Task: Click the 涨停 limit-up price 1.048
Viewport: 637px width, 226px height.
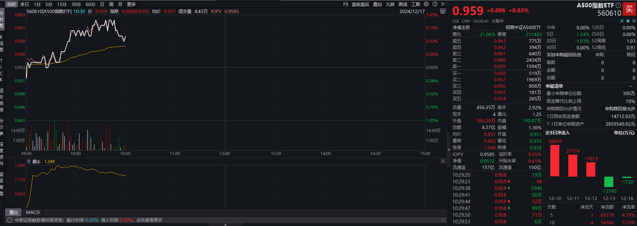Action: click(x=490, y=148)
